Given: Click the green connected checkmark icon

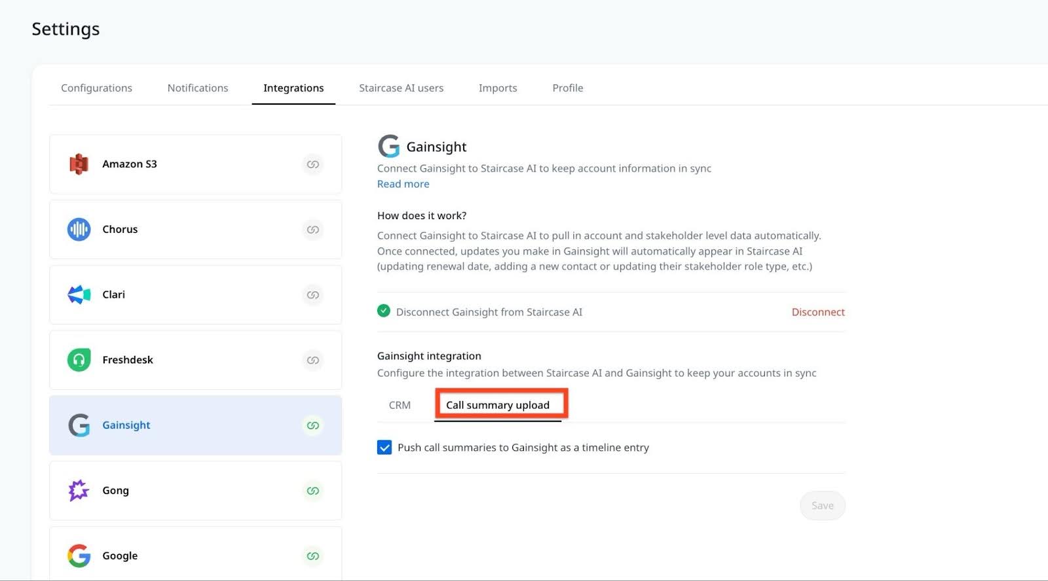Looking at the screenshot, I should (x=384, y=311).
